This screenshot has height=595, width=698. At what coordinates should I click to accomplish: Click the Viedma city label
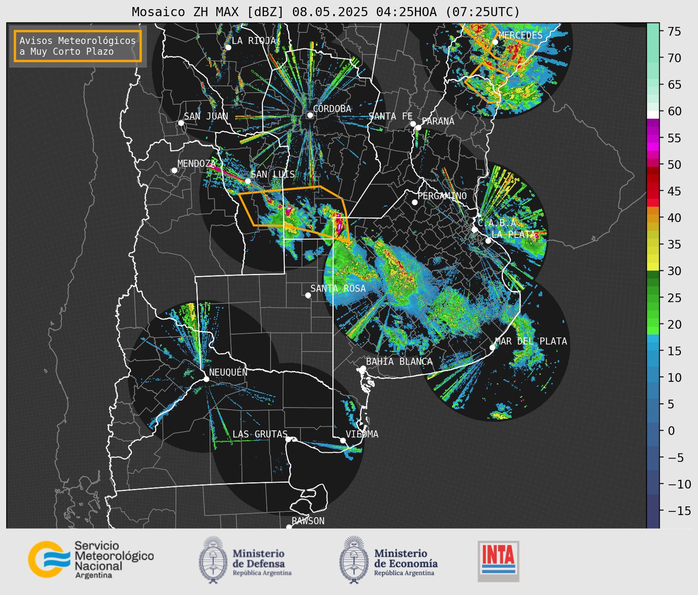(362, 434)
